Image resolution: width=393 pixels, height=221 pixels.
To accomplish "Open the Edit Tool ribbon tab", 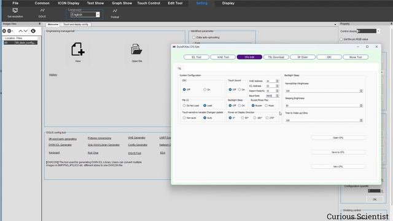I will click(x=175, y=3).
